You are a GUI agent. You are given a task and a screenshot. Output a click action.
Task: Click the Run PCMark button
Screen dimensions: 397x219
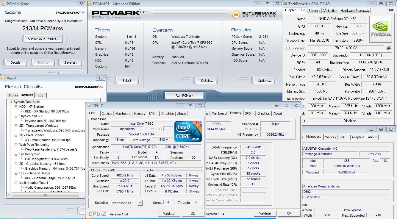point(184,96)
